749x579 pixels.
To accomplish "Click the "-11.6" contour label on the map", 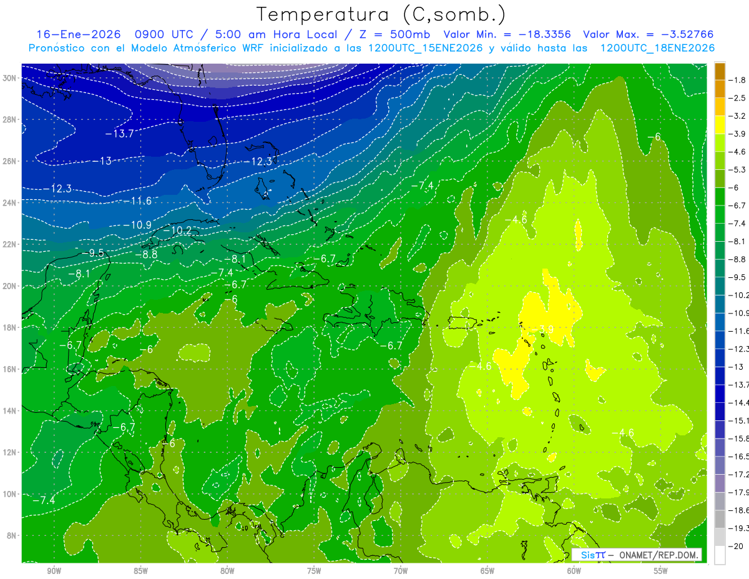I will (x=137, y=200).
